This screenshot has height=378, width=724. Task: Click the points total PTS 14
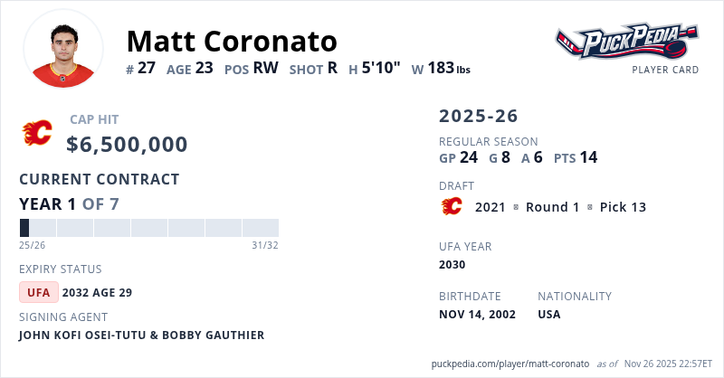coord(575,157)
